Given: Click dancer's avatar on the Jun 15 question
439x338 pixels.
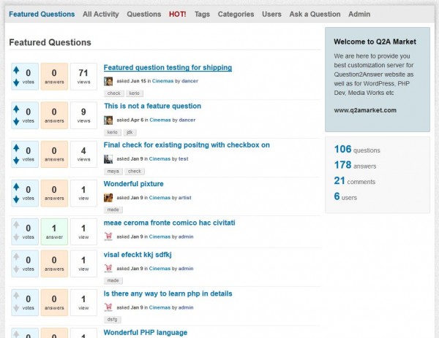Looking at the screenshot, I should pyautogui.click(x=108, y=81).
